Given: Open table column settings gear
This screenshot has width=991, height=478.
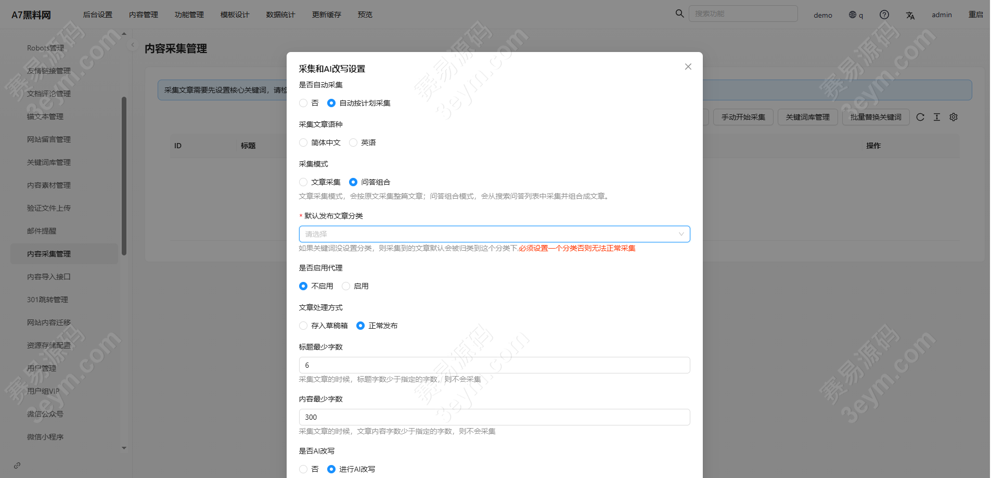Looking at the screenshot, I should tap(954, 117).
